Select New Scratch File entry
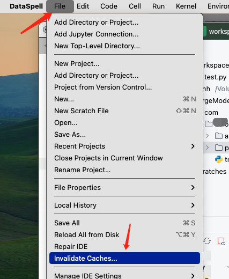The height and width of the screenshot is (279, 229). click(124, 111)
